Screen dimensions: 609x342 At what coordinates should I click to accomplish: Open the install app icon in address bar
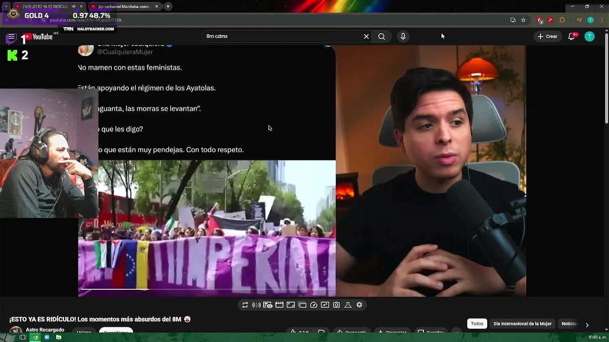coord(513,20)
